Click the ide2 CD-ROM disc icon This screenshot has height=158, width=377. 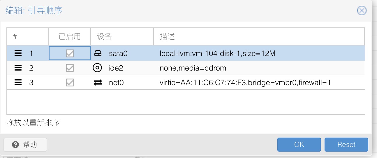click(97, 68)
